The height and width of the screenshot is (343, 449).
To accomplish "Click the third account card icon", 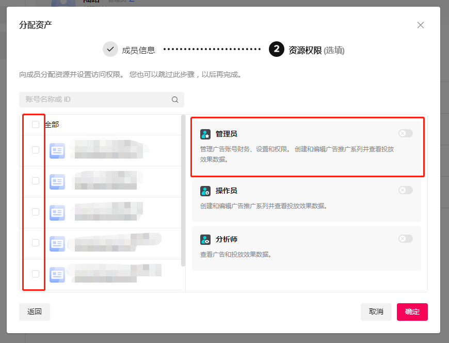I will point(57,213).
